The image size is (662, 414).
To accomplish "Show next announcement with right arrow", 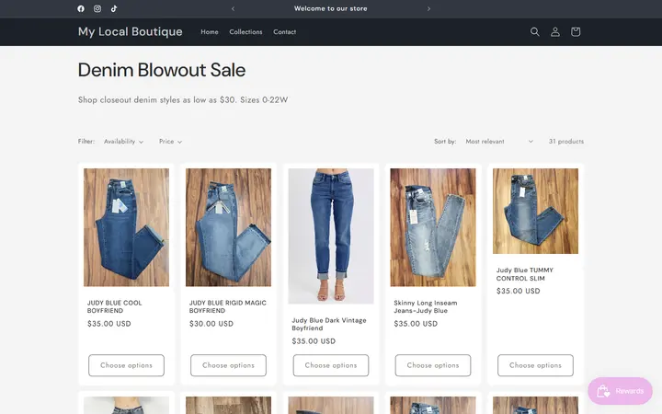I will click(428, 8).
